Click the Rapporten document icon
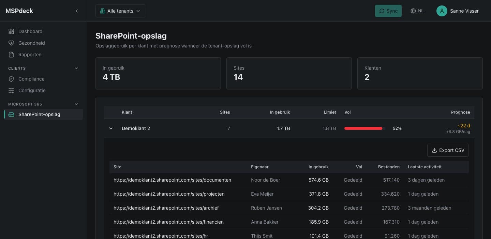This screenshot has width=491, height=239. pyautogui.click(x=11, y=55)
